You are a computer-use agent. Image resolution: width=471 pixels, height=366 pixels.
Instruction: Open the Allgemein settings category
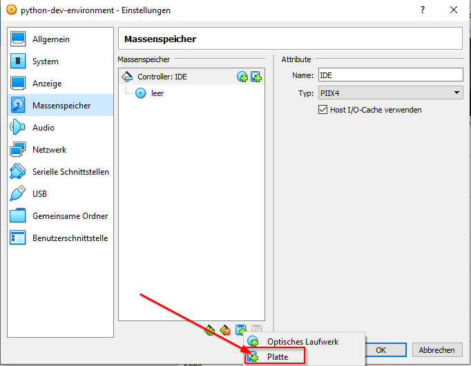60,39
